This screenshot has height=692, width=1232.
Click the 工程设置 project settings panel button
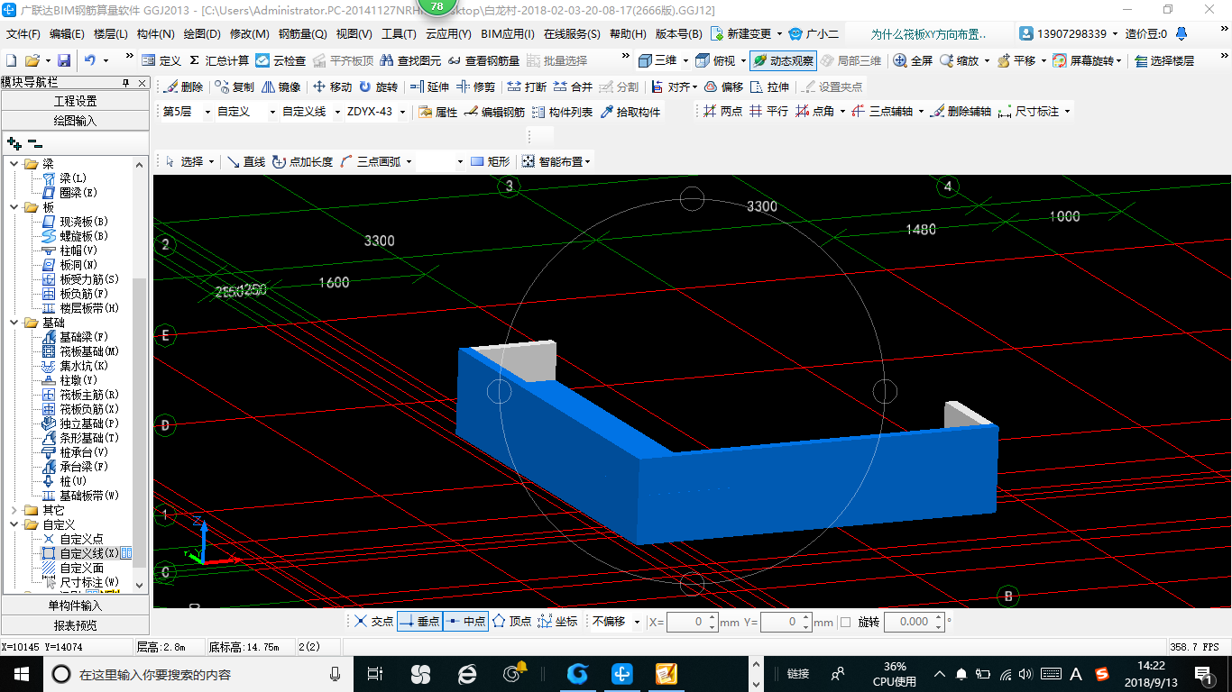coord(75,101)
